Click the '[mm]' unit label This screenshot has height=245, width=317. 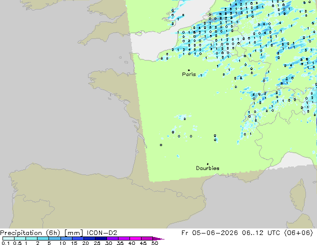73,233
